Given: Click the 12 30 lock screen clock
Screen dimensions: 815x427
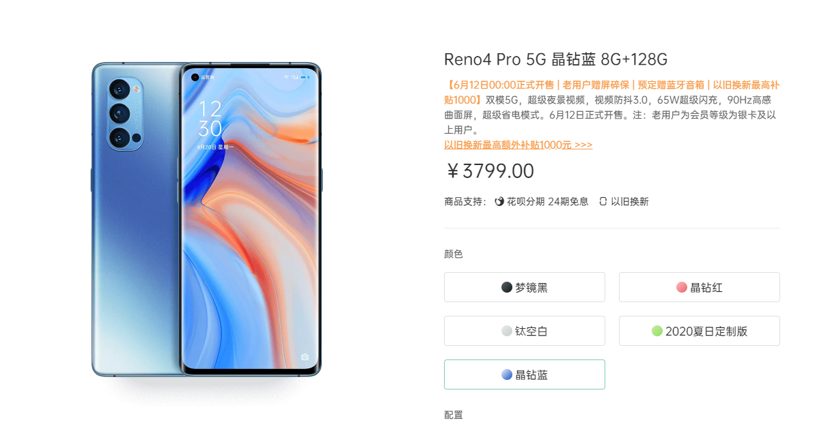Looking at the screenshot, I should [210, 119].
